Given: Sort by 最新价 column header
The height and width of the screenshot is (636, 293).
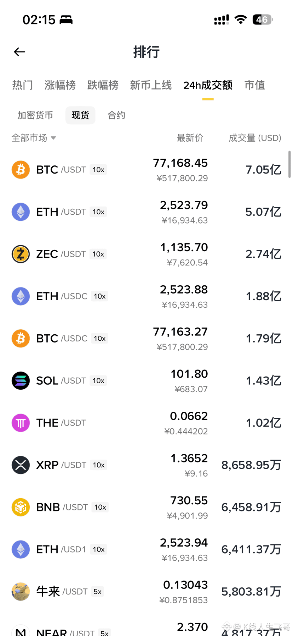Looking at the screenshot, I should (x=190, y=138).
